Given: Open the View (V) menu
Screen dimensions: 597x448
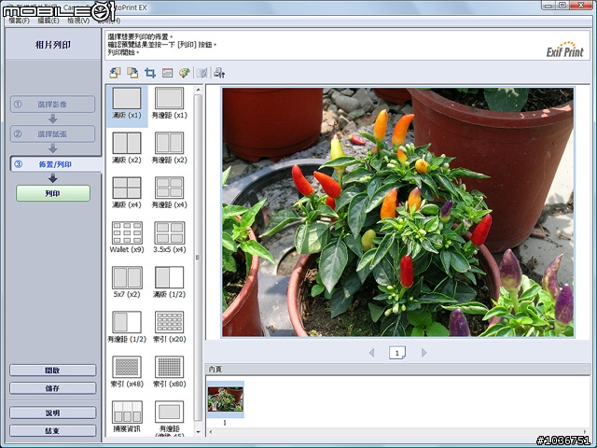Looking at the screenshot, I should point(78,21).
